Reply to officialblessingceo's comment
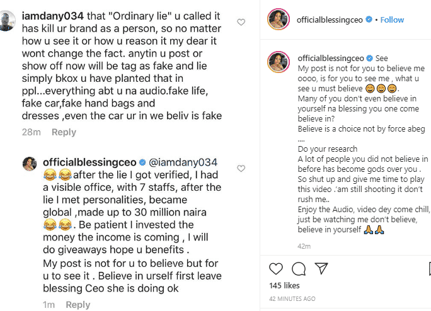This screenshot has width=431, height=311. tap(78, 305)
